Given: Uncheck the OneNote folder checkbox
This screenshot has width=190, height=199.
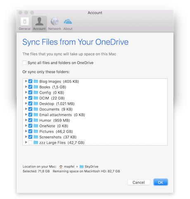Looking at the screenshot, I should tap(30, 126).
